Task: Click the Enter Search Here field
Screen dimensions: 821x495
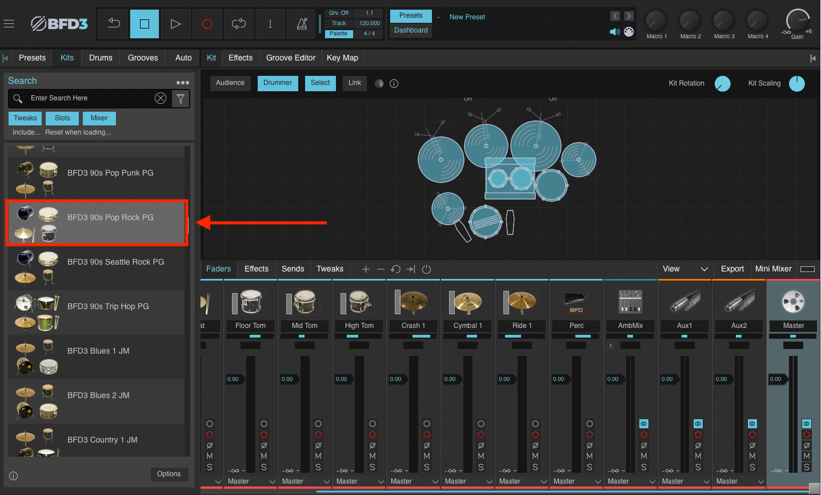Action: (89, 98)
